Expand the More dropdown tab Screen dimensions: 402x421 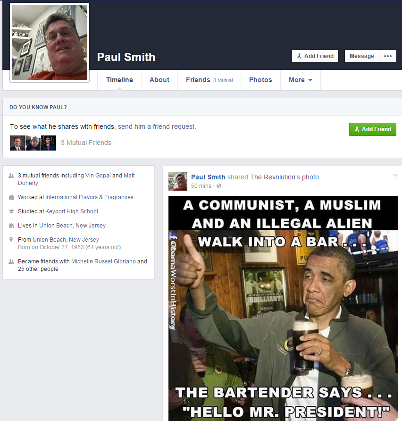[x=300, y=80]
